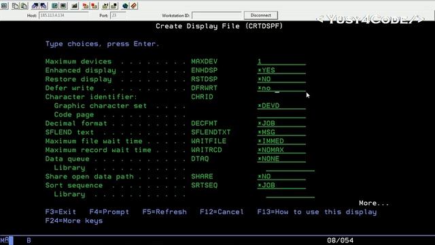Image resolution: width=435 pixels, height=245 pixels.
Task: Click the Library field under Sort sequence
Action: click(290, 195)
